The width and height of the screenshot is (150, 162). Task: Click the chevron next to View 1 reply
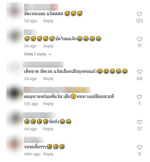[50, 54]
